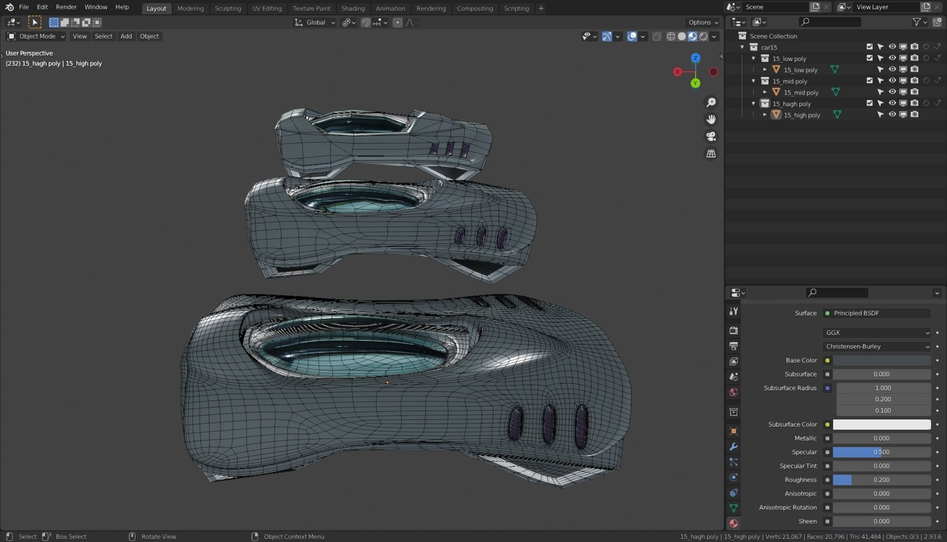This screenshot has height=542, width=947.
Task: Open the viewport Object menu
Action: coord(149,36)
